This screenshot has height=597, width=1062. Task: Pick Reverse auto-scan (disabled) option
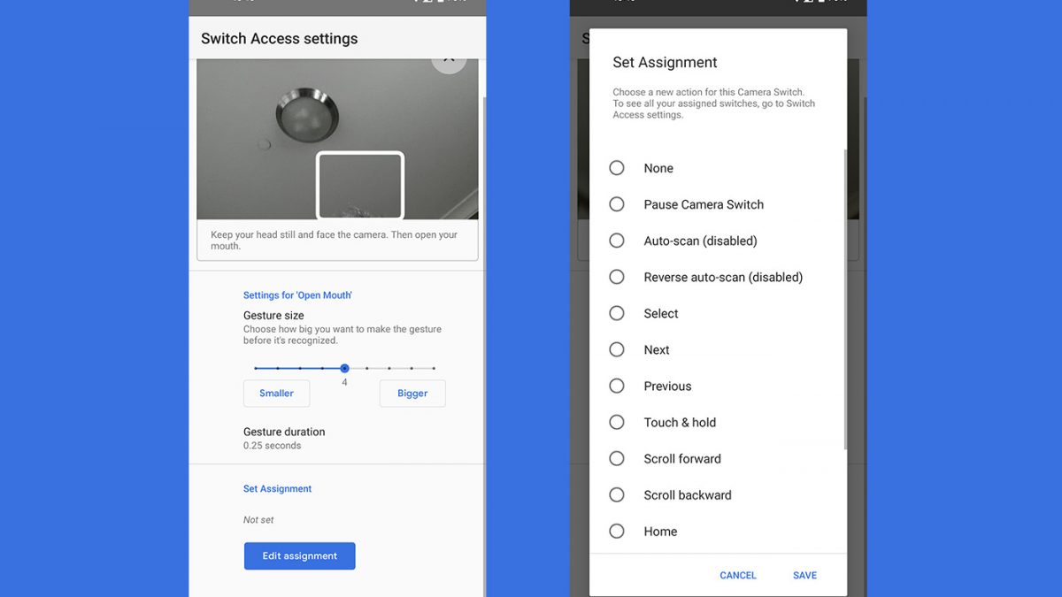pos(617,277)
